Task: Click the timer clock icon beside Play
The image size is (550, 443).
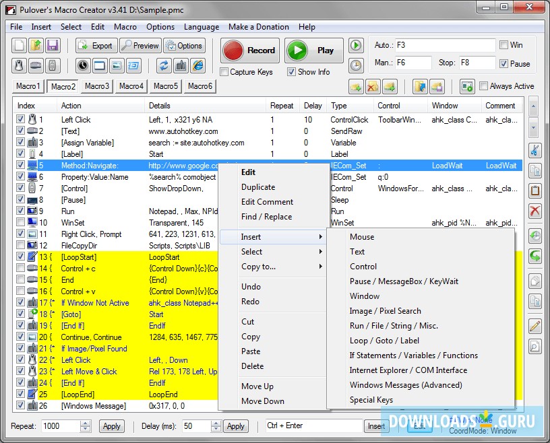Action: tap(356, 65)
